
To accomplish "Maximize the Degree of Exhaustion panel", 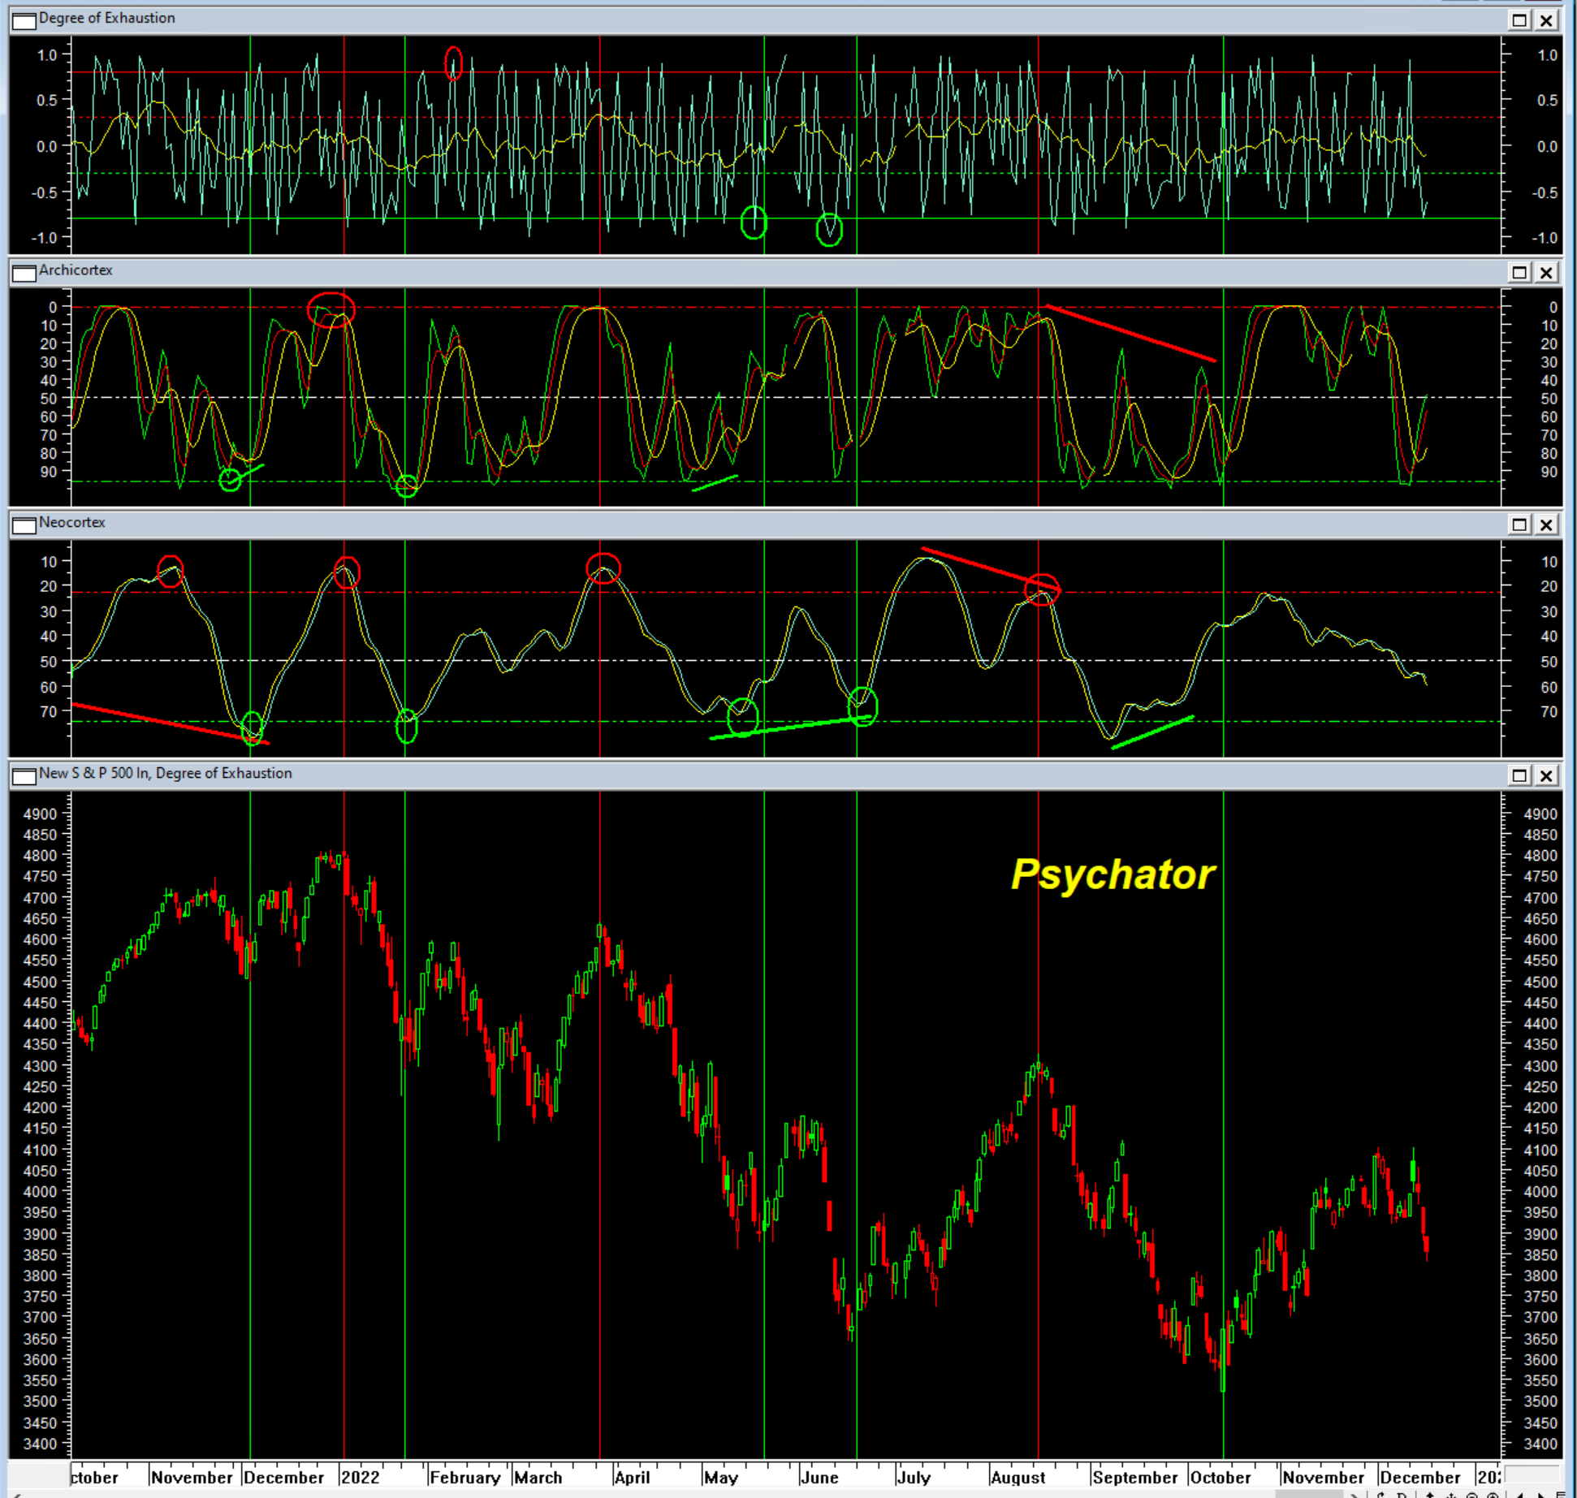I will coord(1519,20).
